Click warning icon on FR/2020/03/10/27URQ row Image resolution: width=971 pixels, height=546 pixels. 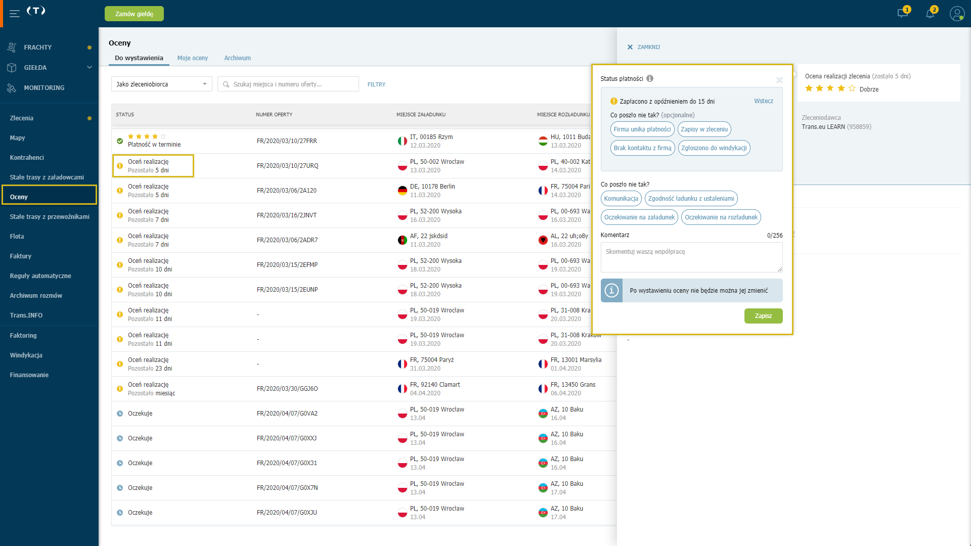click(x=120, y=166)
